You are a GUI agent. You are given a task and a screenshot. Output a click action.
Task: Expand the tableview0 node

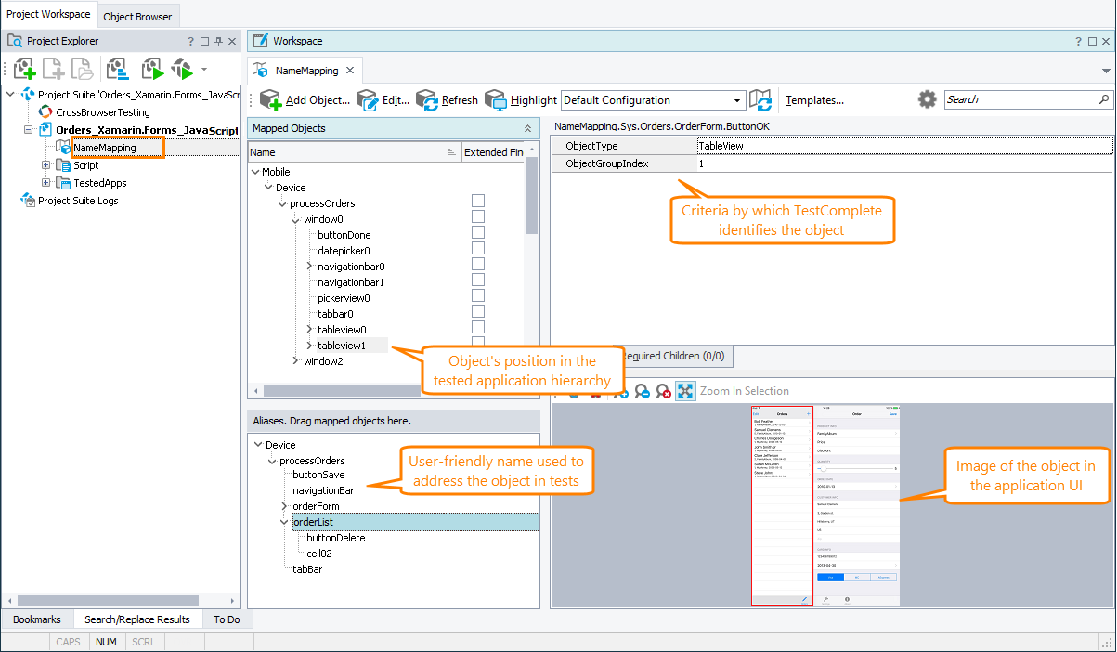click(310, 330)
